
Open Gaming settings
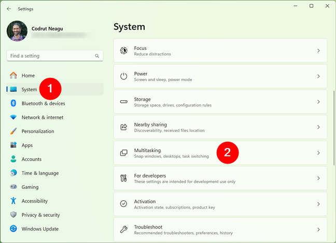coord(55,187)
